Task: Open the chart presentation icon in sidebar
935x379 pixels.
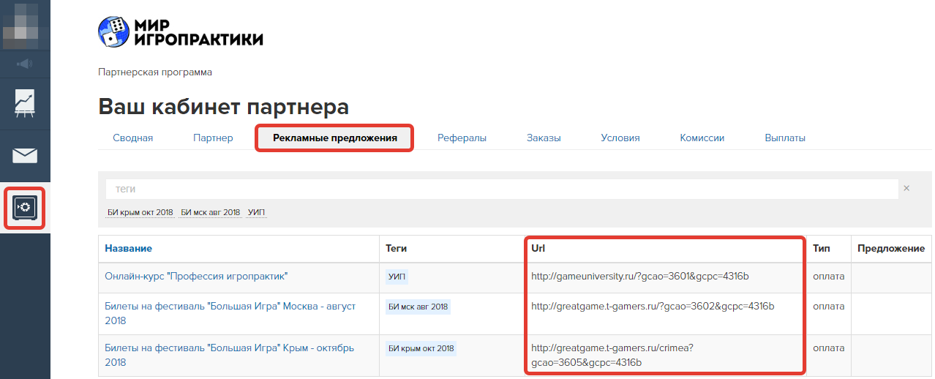Action: click(x=25, y=104)
